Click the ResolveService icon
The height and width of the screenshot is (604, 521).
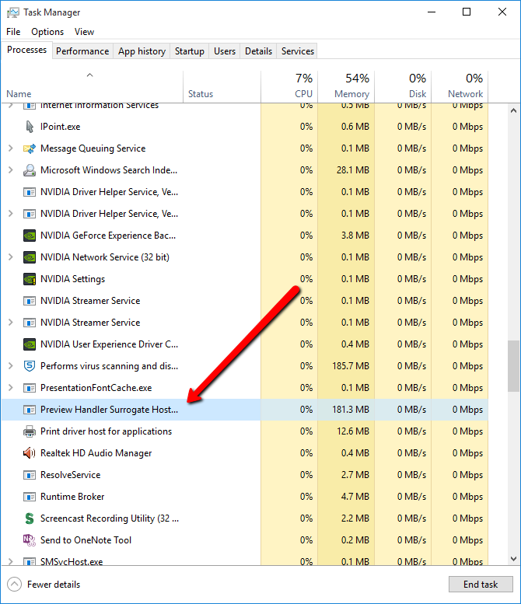30,475
